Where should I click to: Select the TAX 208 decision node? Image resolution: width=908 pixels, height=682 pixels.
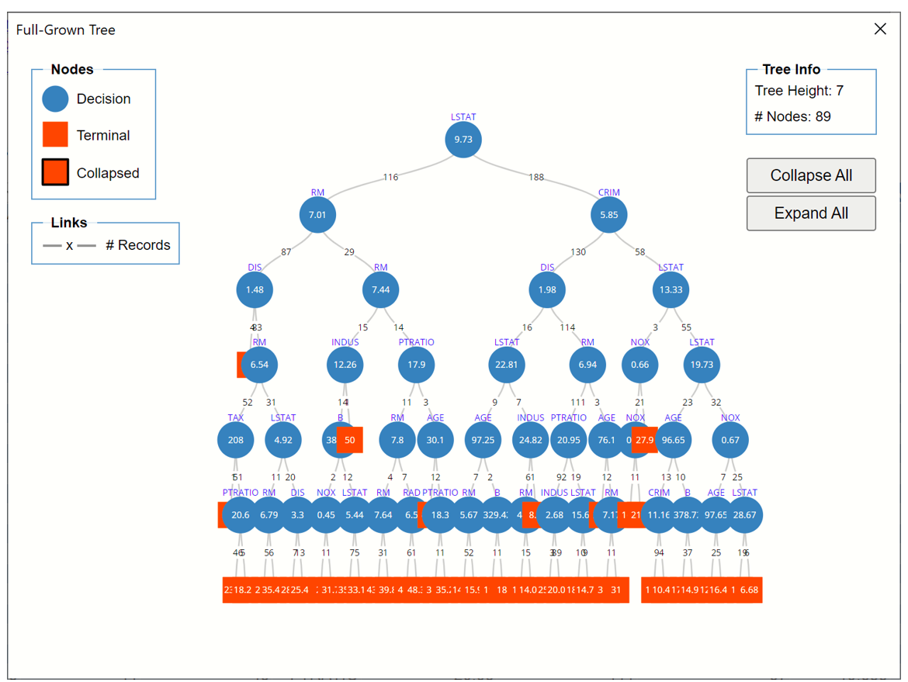click(x=235, y=440)
